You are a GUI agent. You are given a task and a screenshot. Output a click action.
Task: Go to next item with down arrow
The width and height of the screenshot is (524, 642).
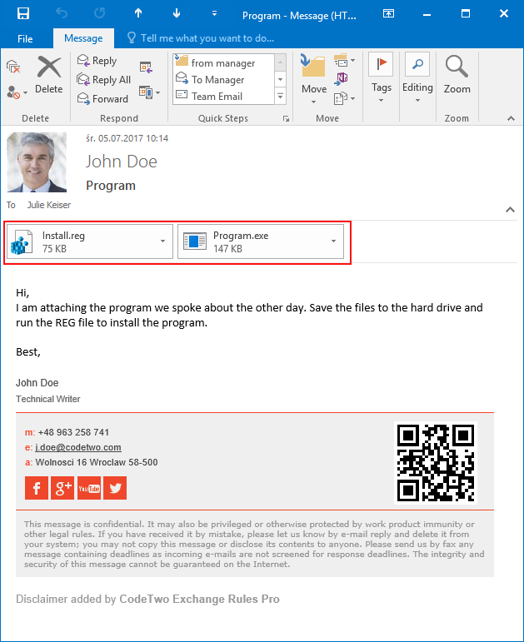tap(177, 13)
